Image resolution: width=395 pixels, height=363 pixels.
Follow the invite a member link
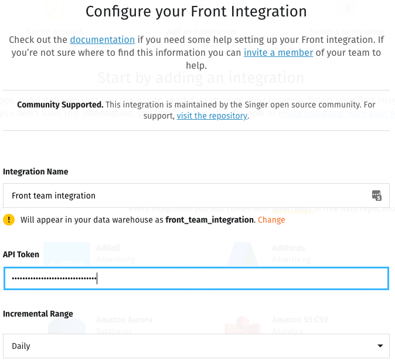coord(278,52)
